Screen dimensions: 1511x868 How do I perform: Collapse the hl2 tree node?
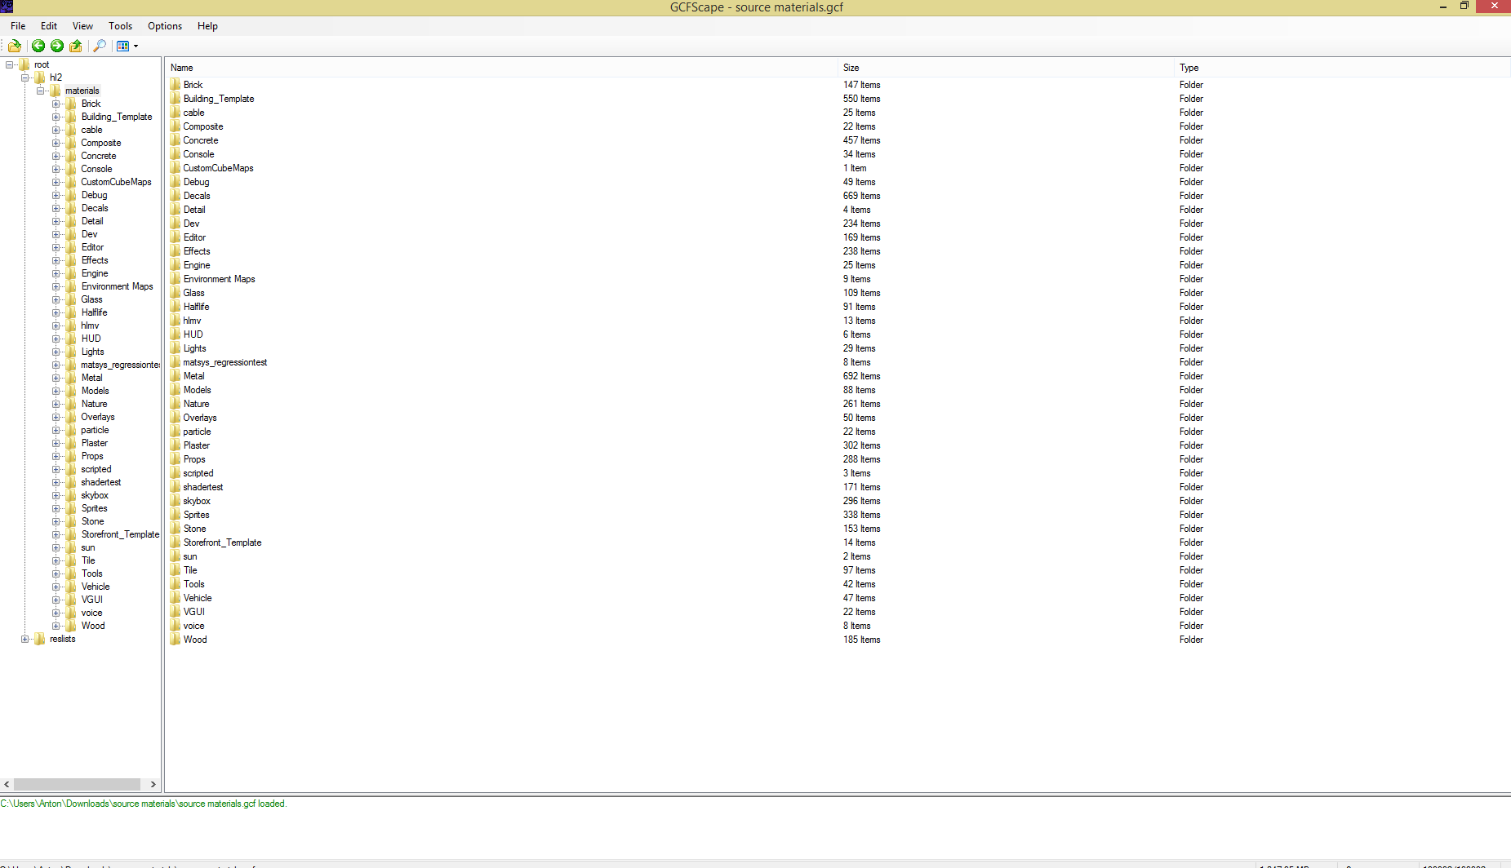coord(24,77)
